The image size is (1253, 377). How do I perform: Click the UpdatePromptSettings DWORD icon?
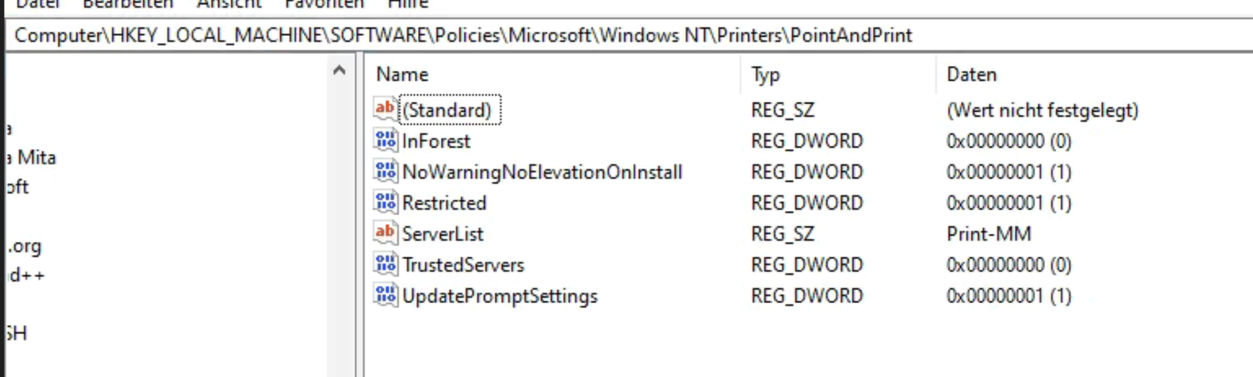pyautogui.click(x=385, y=295)
